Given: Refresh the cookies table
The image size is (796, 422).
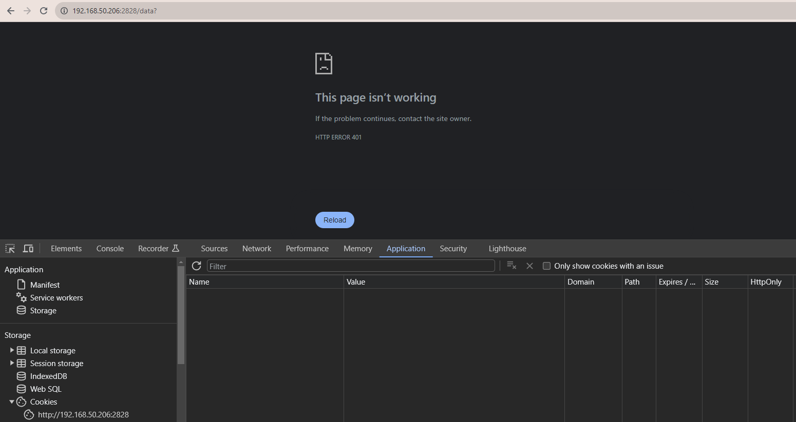Looking at the screenshot, I should click(196, 266).
